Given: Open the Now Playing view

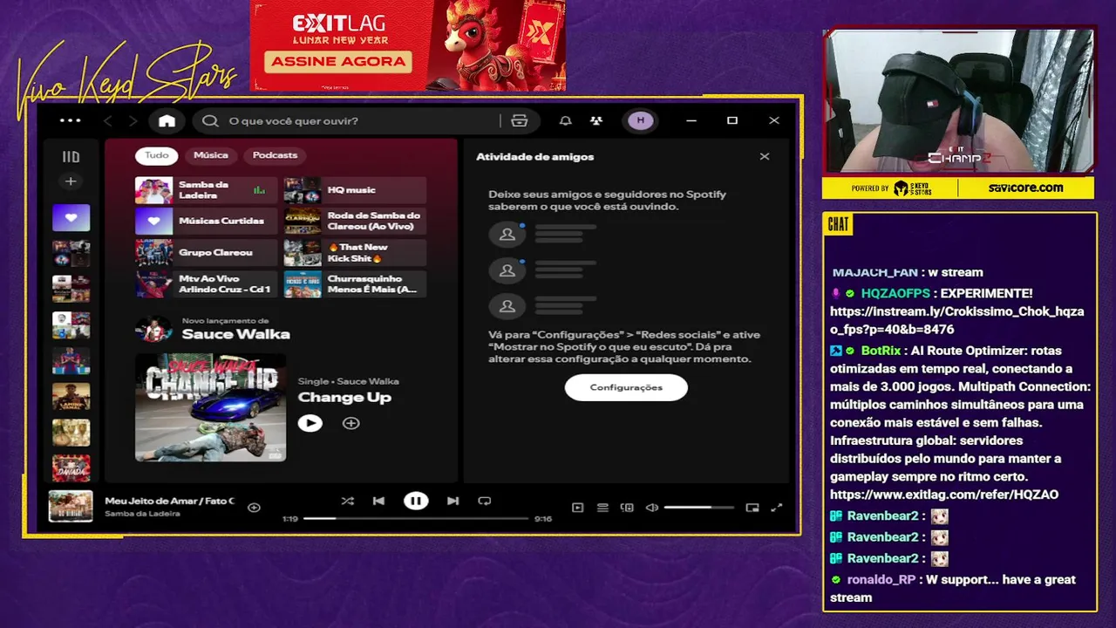Looking at the screenshot, I should tap(577, 508).
